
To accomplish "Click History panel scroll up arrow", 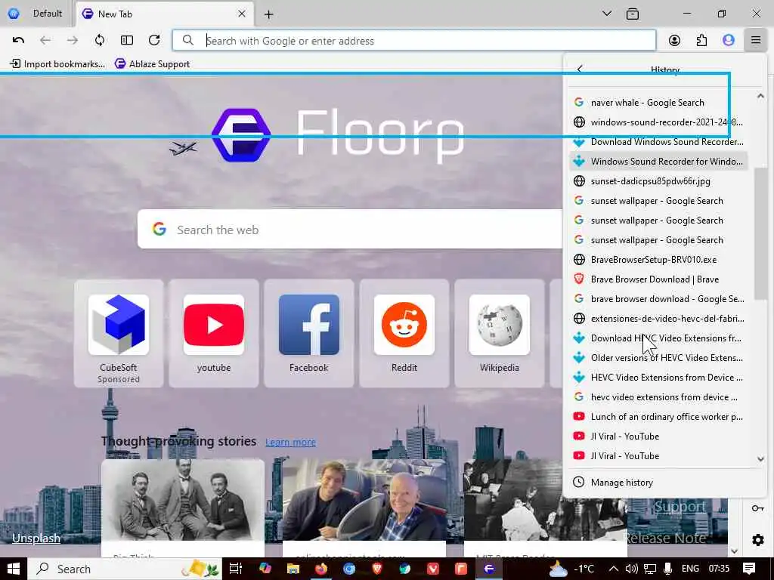I will (760, 96).
